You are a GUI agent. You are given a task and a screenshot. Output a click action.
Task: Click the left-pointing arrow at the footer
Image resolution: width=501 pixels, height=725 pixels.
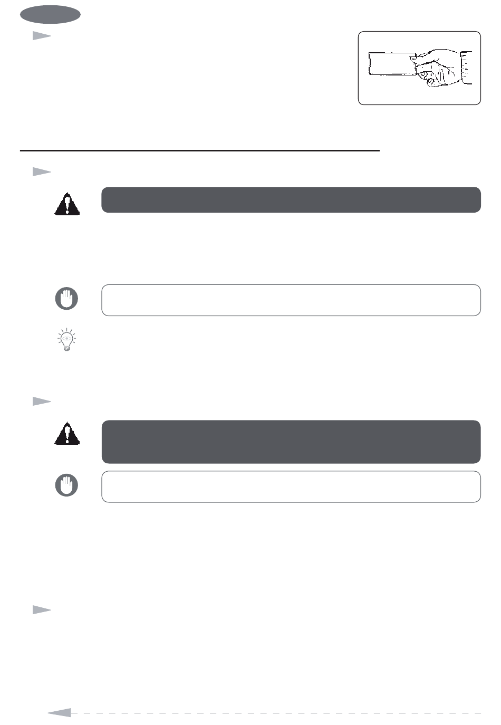pyautogui.click(x=59, y=713)
